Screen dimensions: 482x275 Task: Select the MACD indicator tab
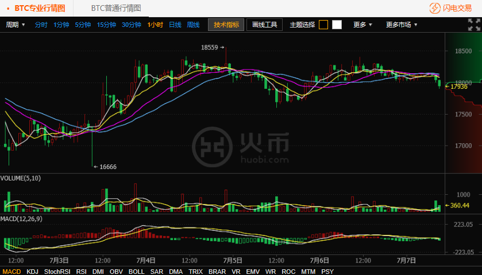(11, 272)
